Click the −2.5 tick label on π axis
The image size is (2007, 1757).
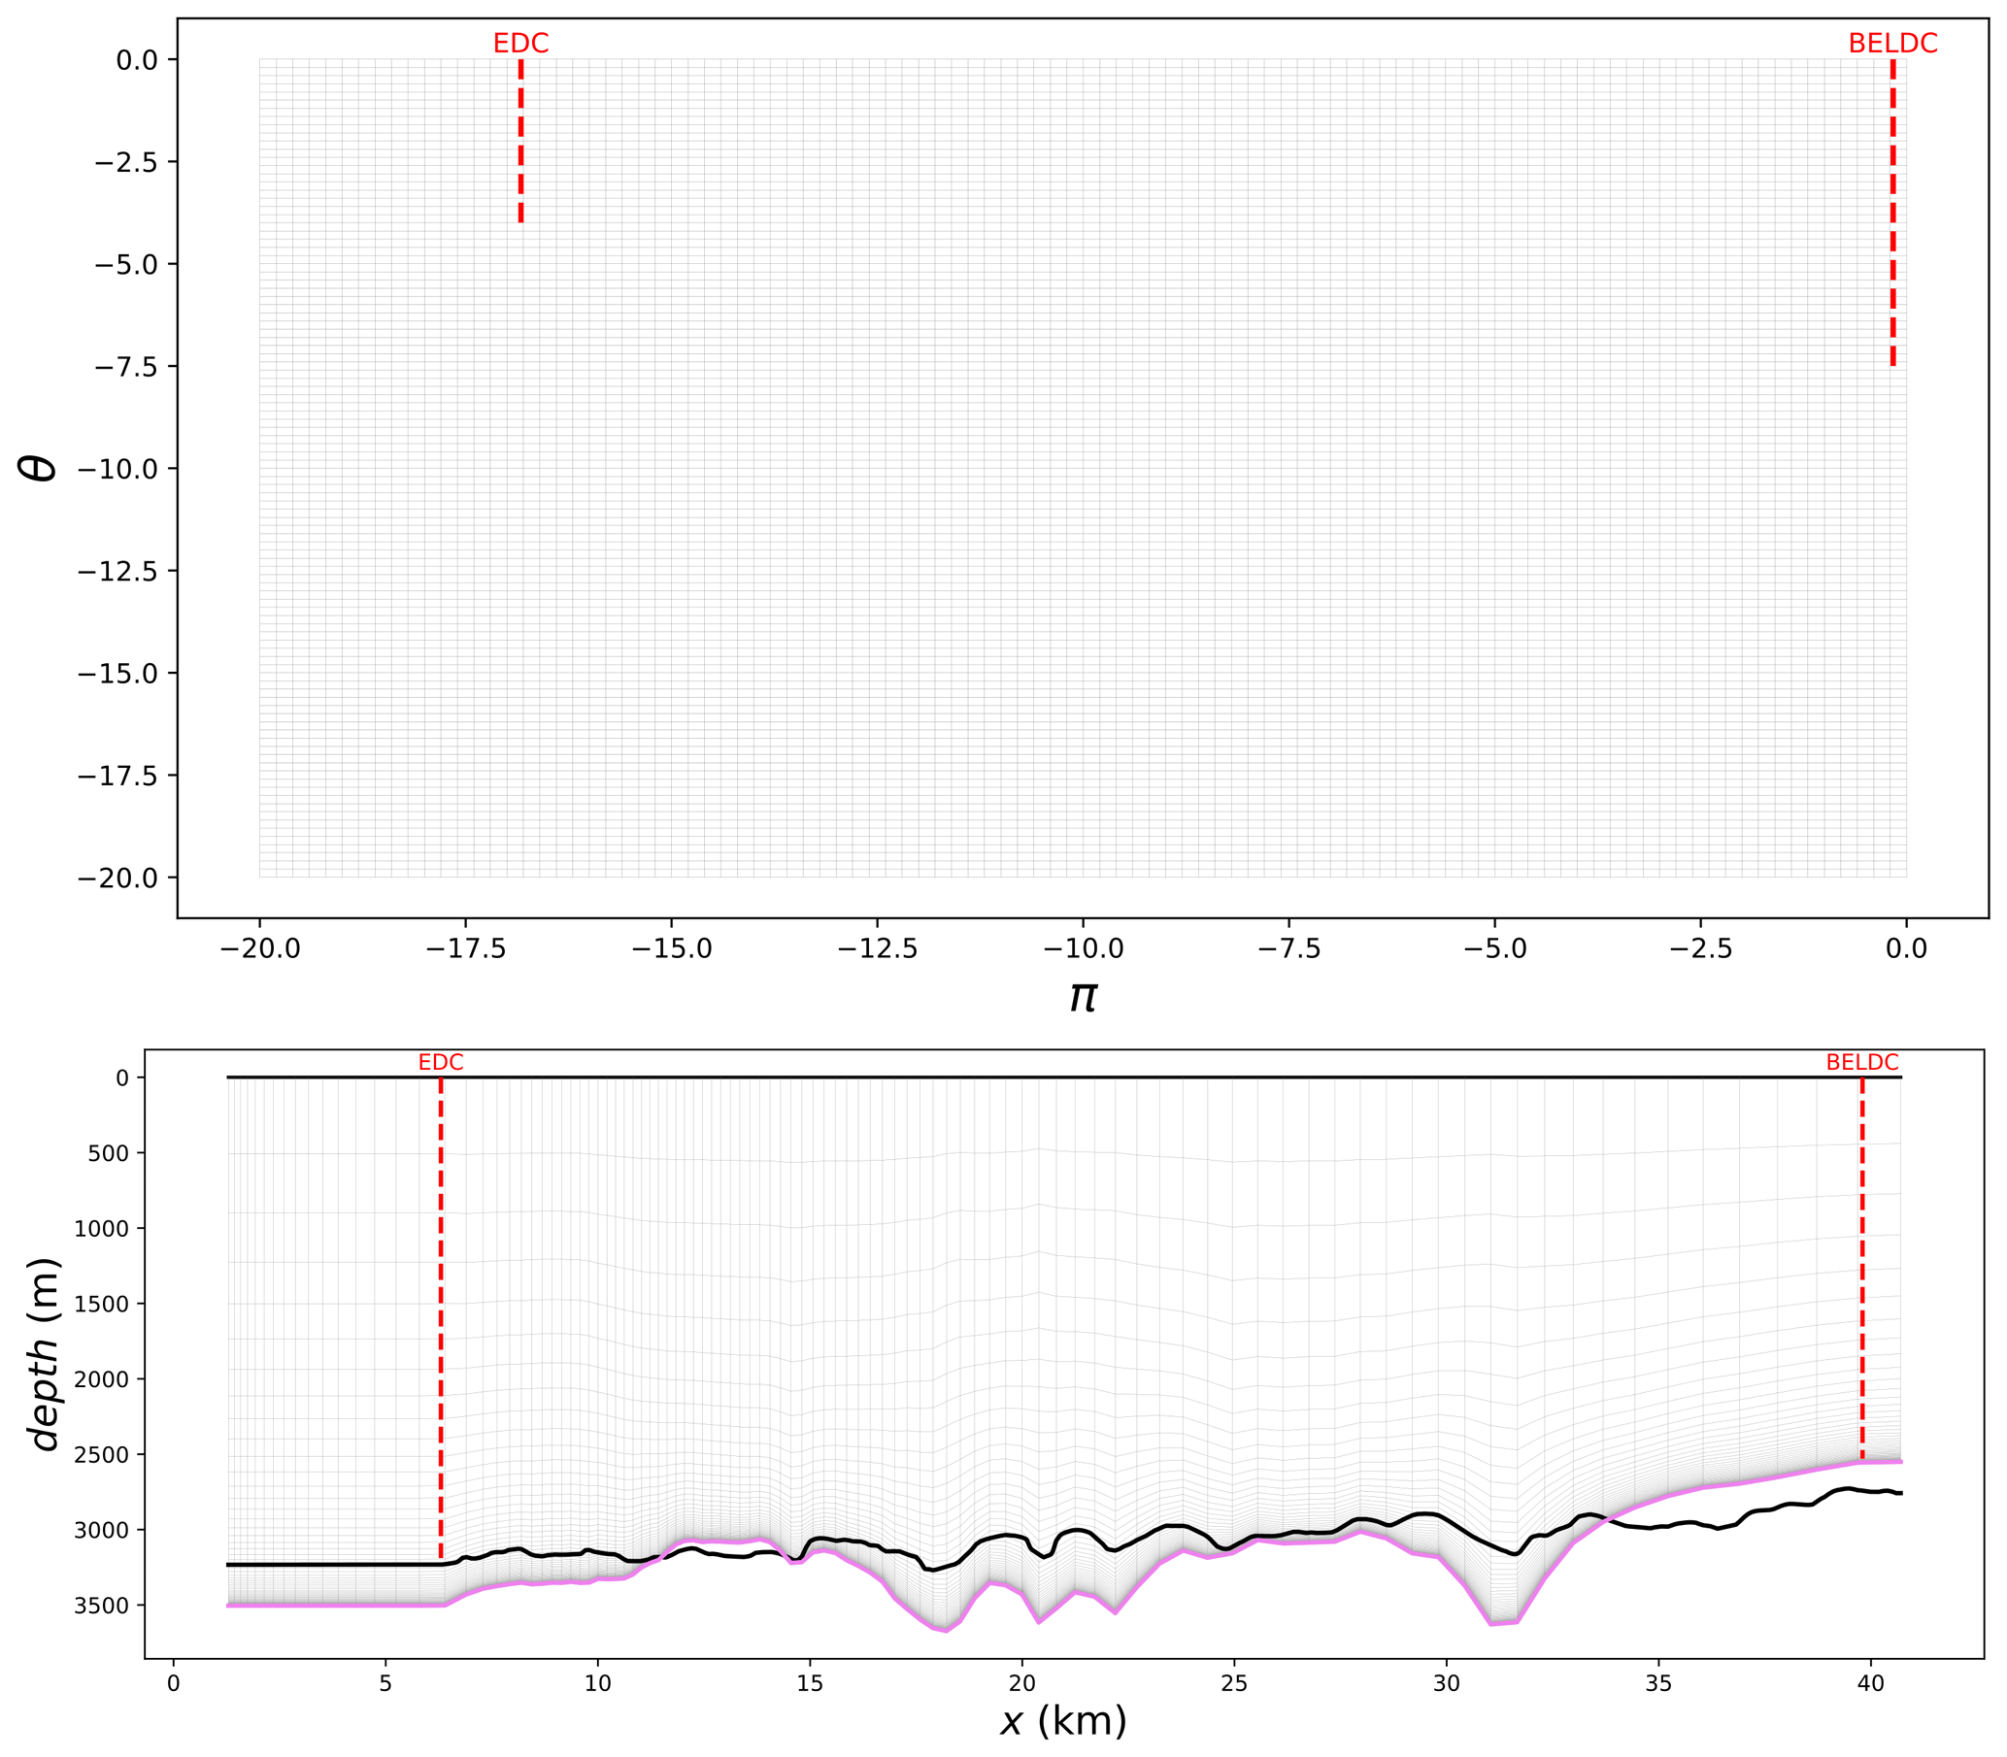(1700, 948)
